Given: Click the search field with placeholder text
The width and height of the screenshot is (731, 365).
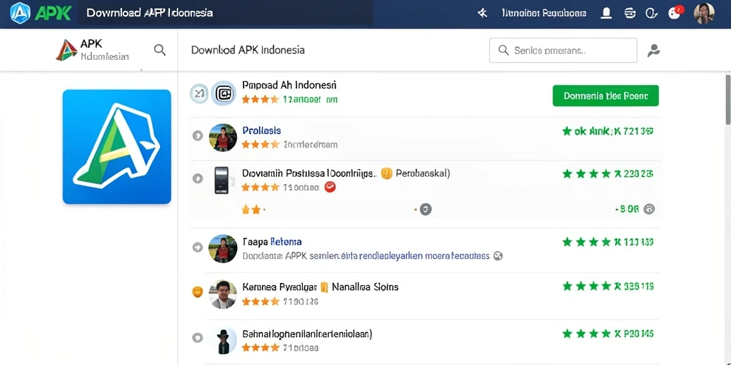Looking at the screenshot, I should coord(563,51).
